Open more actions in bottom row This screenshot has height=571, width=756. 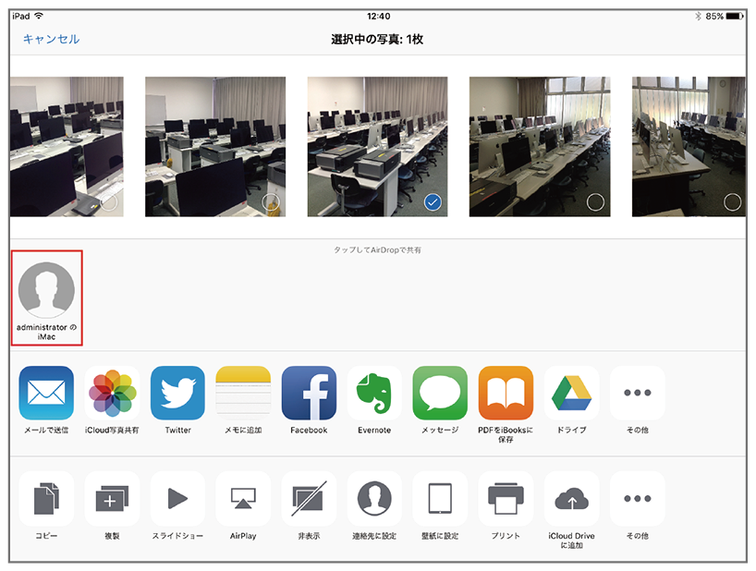point(637,499)
